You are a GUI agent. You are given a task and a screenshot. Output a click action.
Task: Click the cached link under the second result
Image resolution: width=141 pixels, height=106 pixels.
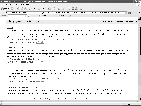[x=39, y=62]
